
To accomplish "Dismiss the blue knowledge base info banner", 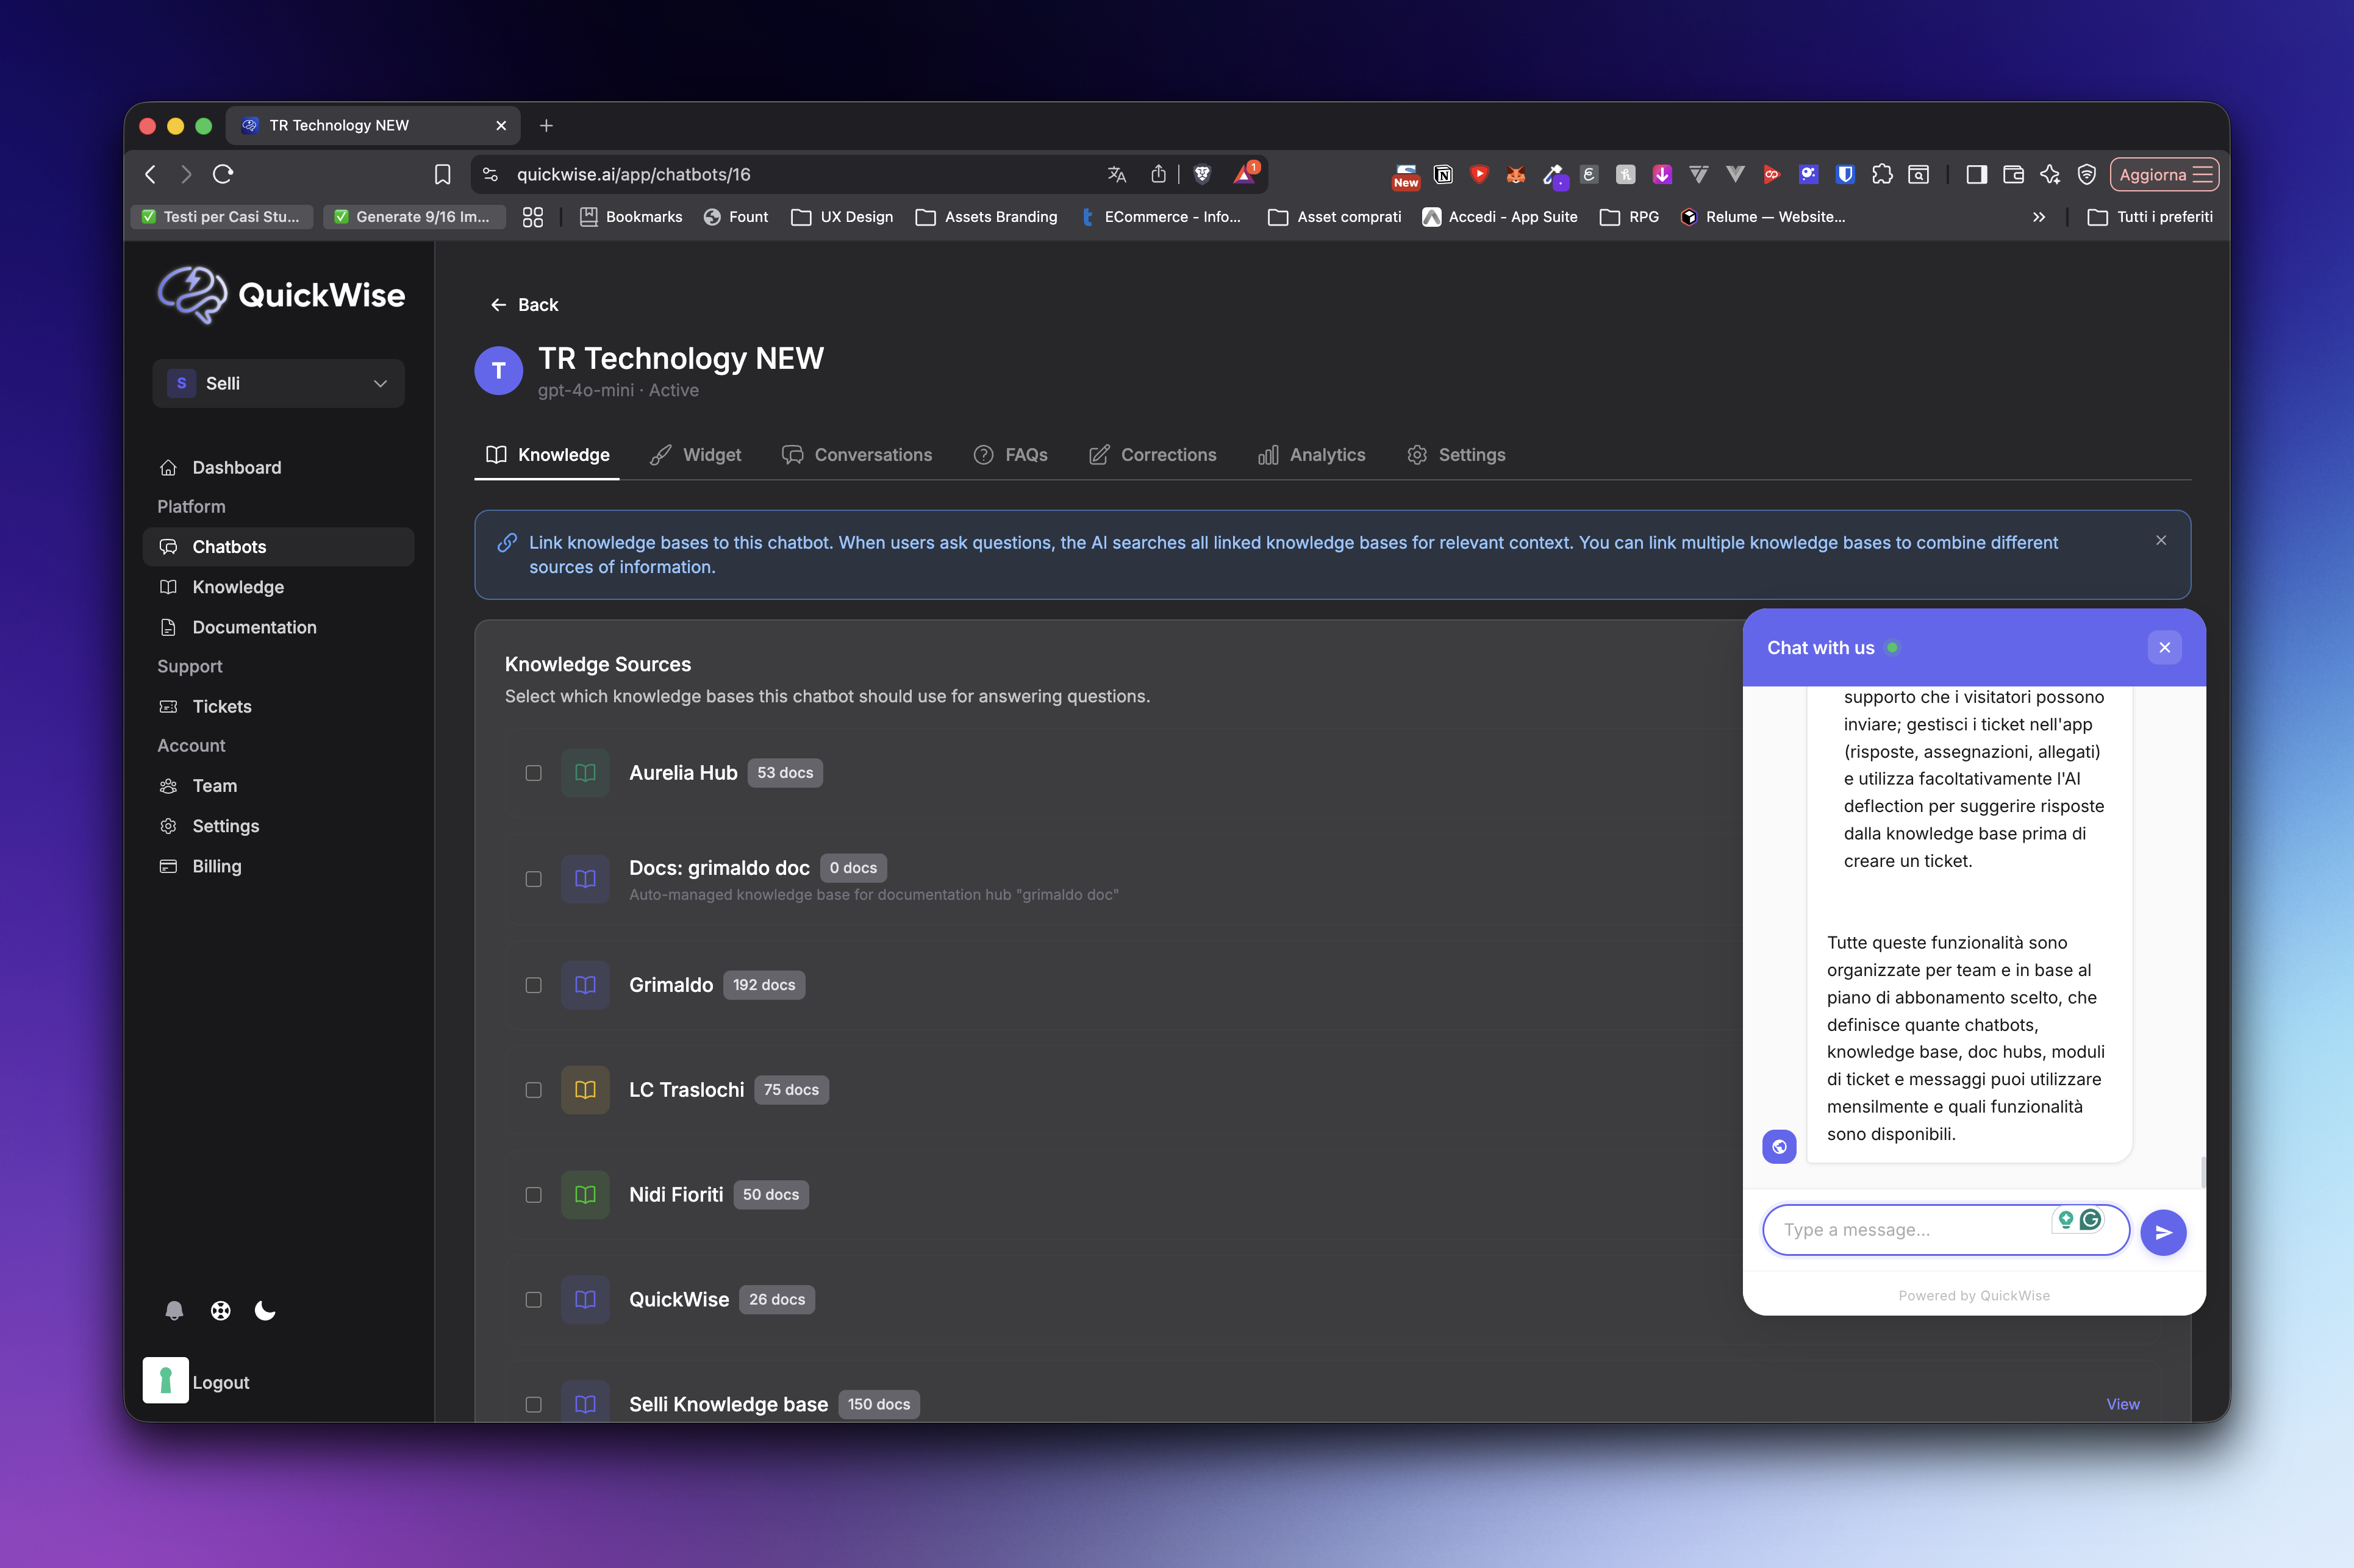I will point(2161,540).
